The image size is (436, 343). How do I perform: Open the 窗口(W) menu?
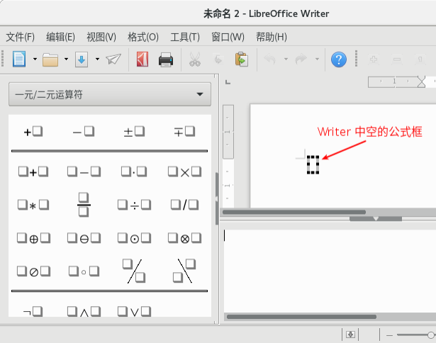pos(228,37)
